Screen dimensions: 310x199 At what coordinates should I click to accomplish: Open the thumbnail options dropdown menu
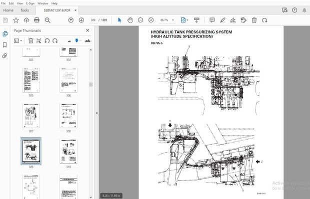18,40
